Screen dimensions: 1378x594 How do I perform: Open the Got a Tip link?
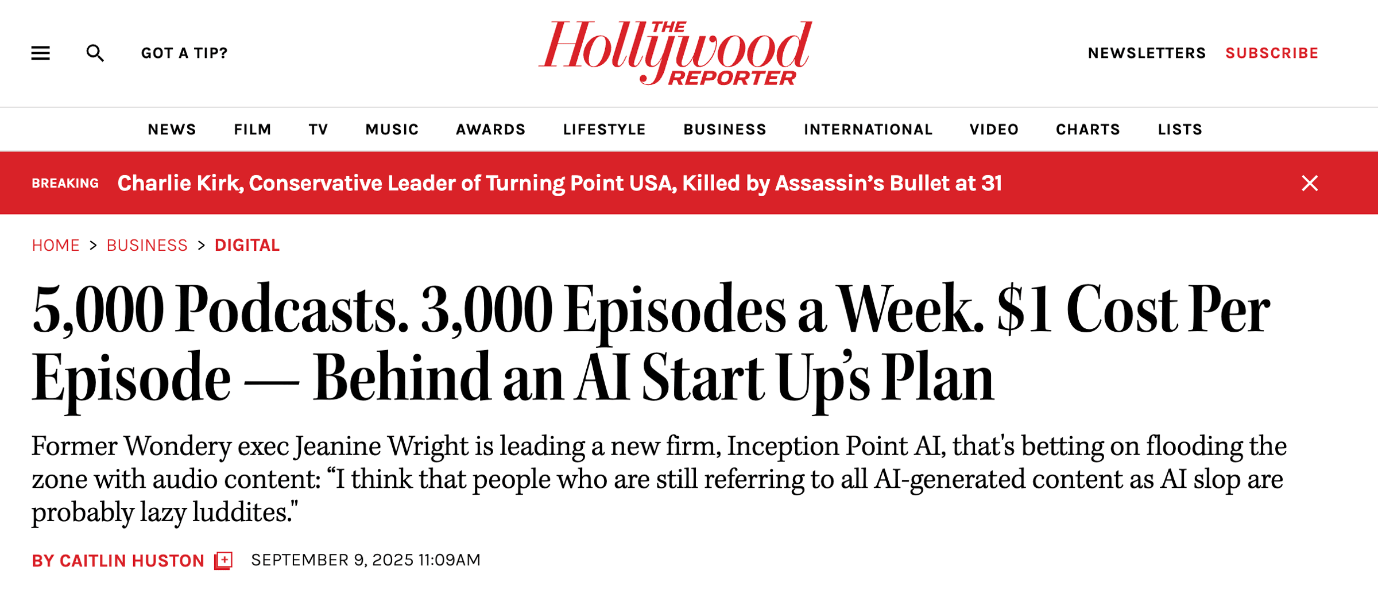(184, 53)
